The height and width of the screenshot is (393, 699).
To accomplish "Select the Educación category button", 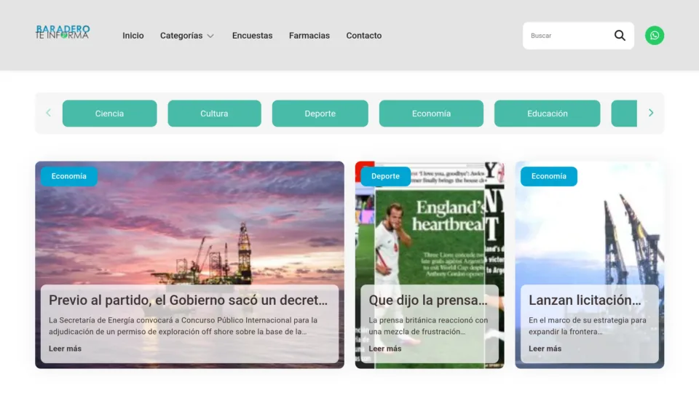I will pos(547,114).
